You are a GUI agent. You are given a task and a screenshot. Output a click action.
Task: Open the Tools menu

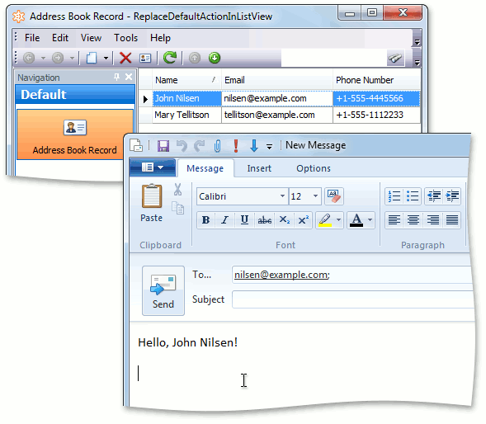tap(126, 38)
